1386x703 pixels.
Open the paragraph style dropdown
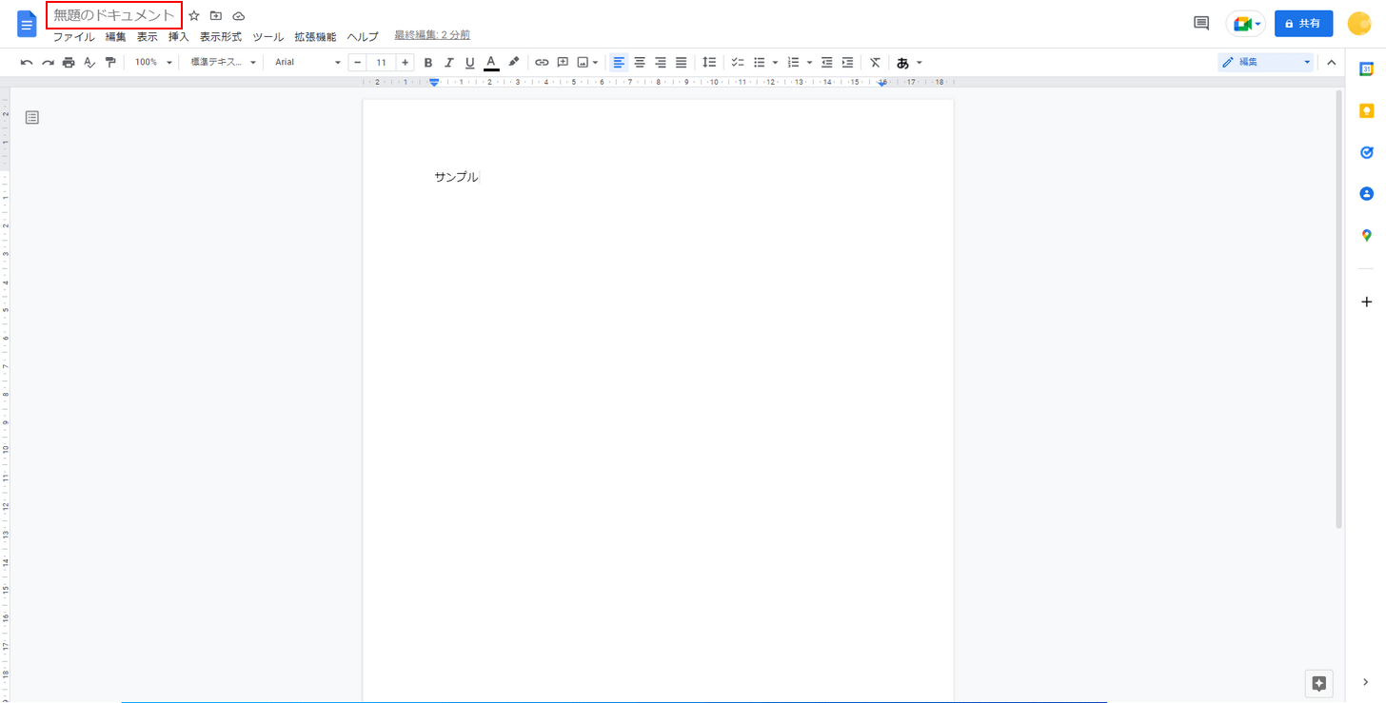(x=224, y=63)
